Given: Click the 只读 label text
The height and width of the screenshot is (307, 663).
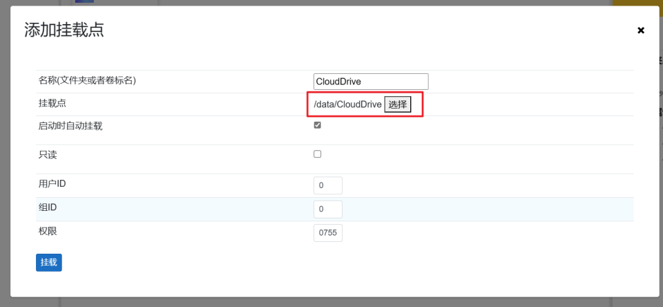Looking at the screenshot, I should click(48, 155).
